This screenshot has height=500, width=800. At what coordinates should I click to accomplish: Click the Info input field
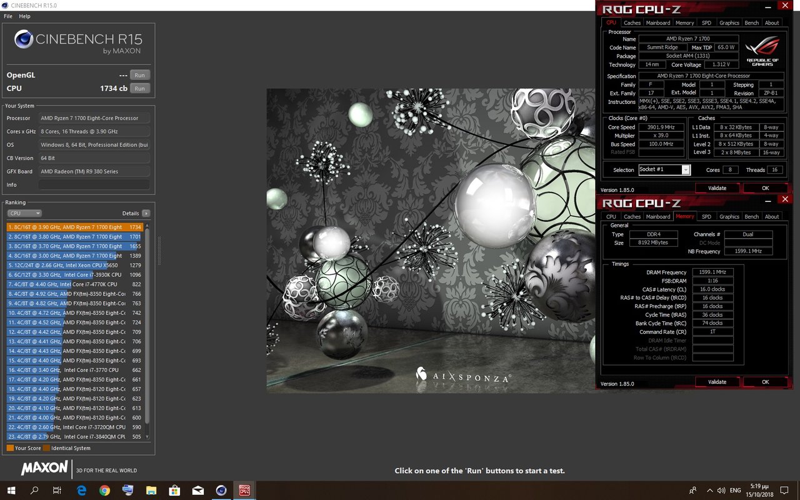click(x=94, y=185)
